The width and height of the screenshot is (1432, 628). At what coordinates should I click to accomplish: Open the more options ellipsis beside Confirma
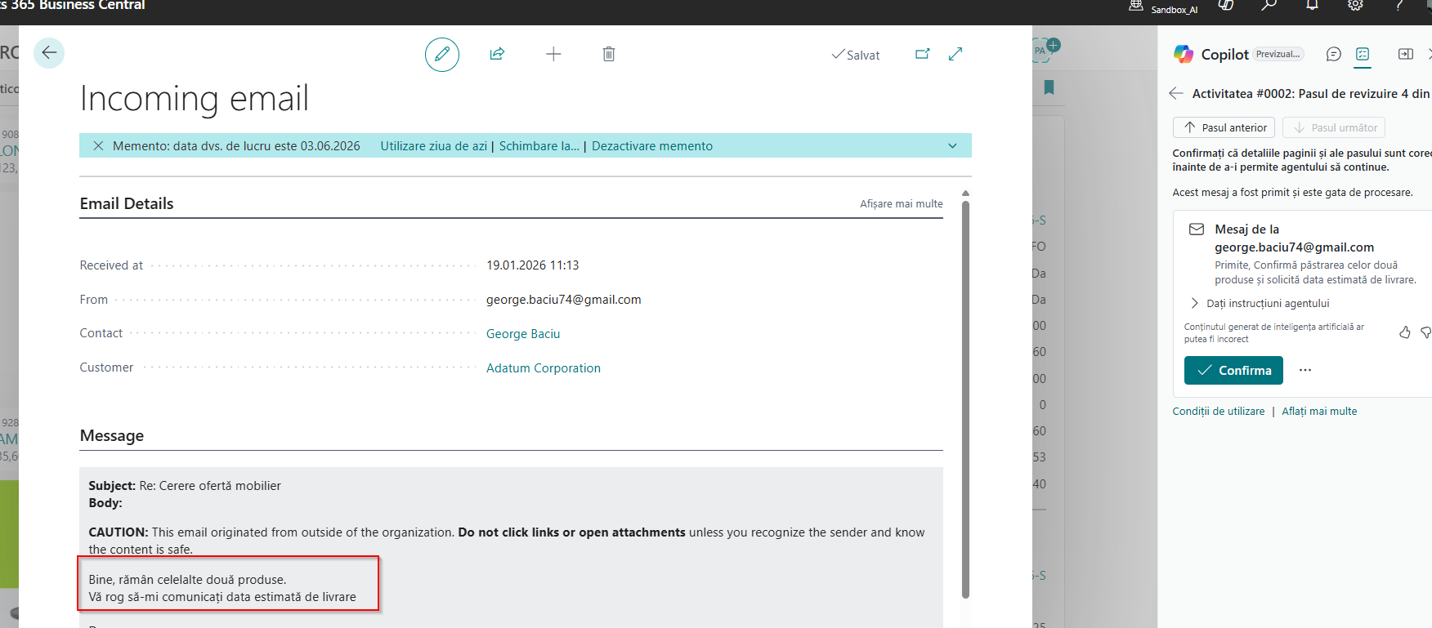[x=1305, y=370]
